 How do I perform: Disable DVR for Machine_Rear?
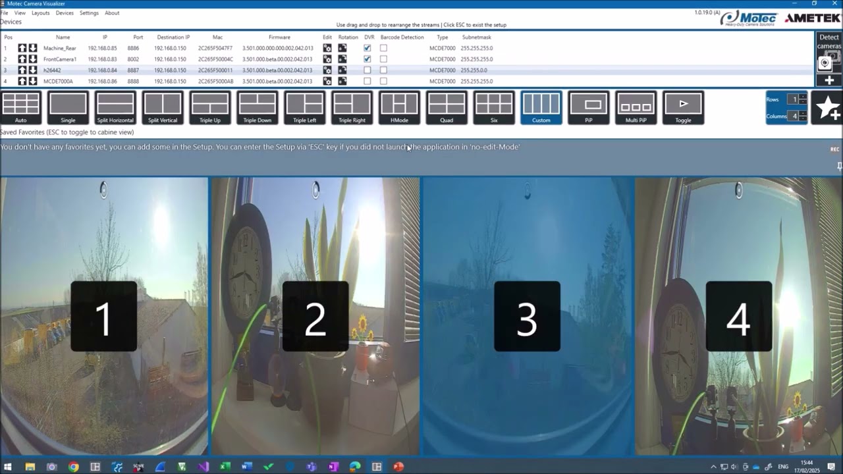(x=367, y=48)
